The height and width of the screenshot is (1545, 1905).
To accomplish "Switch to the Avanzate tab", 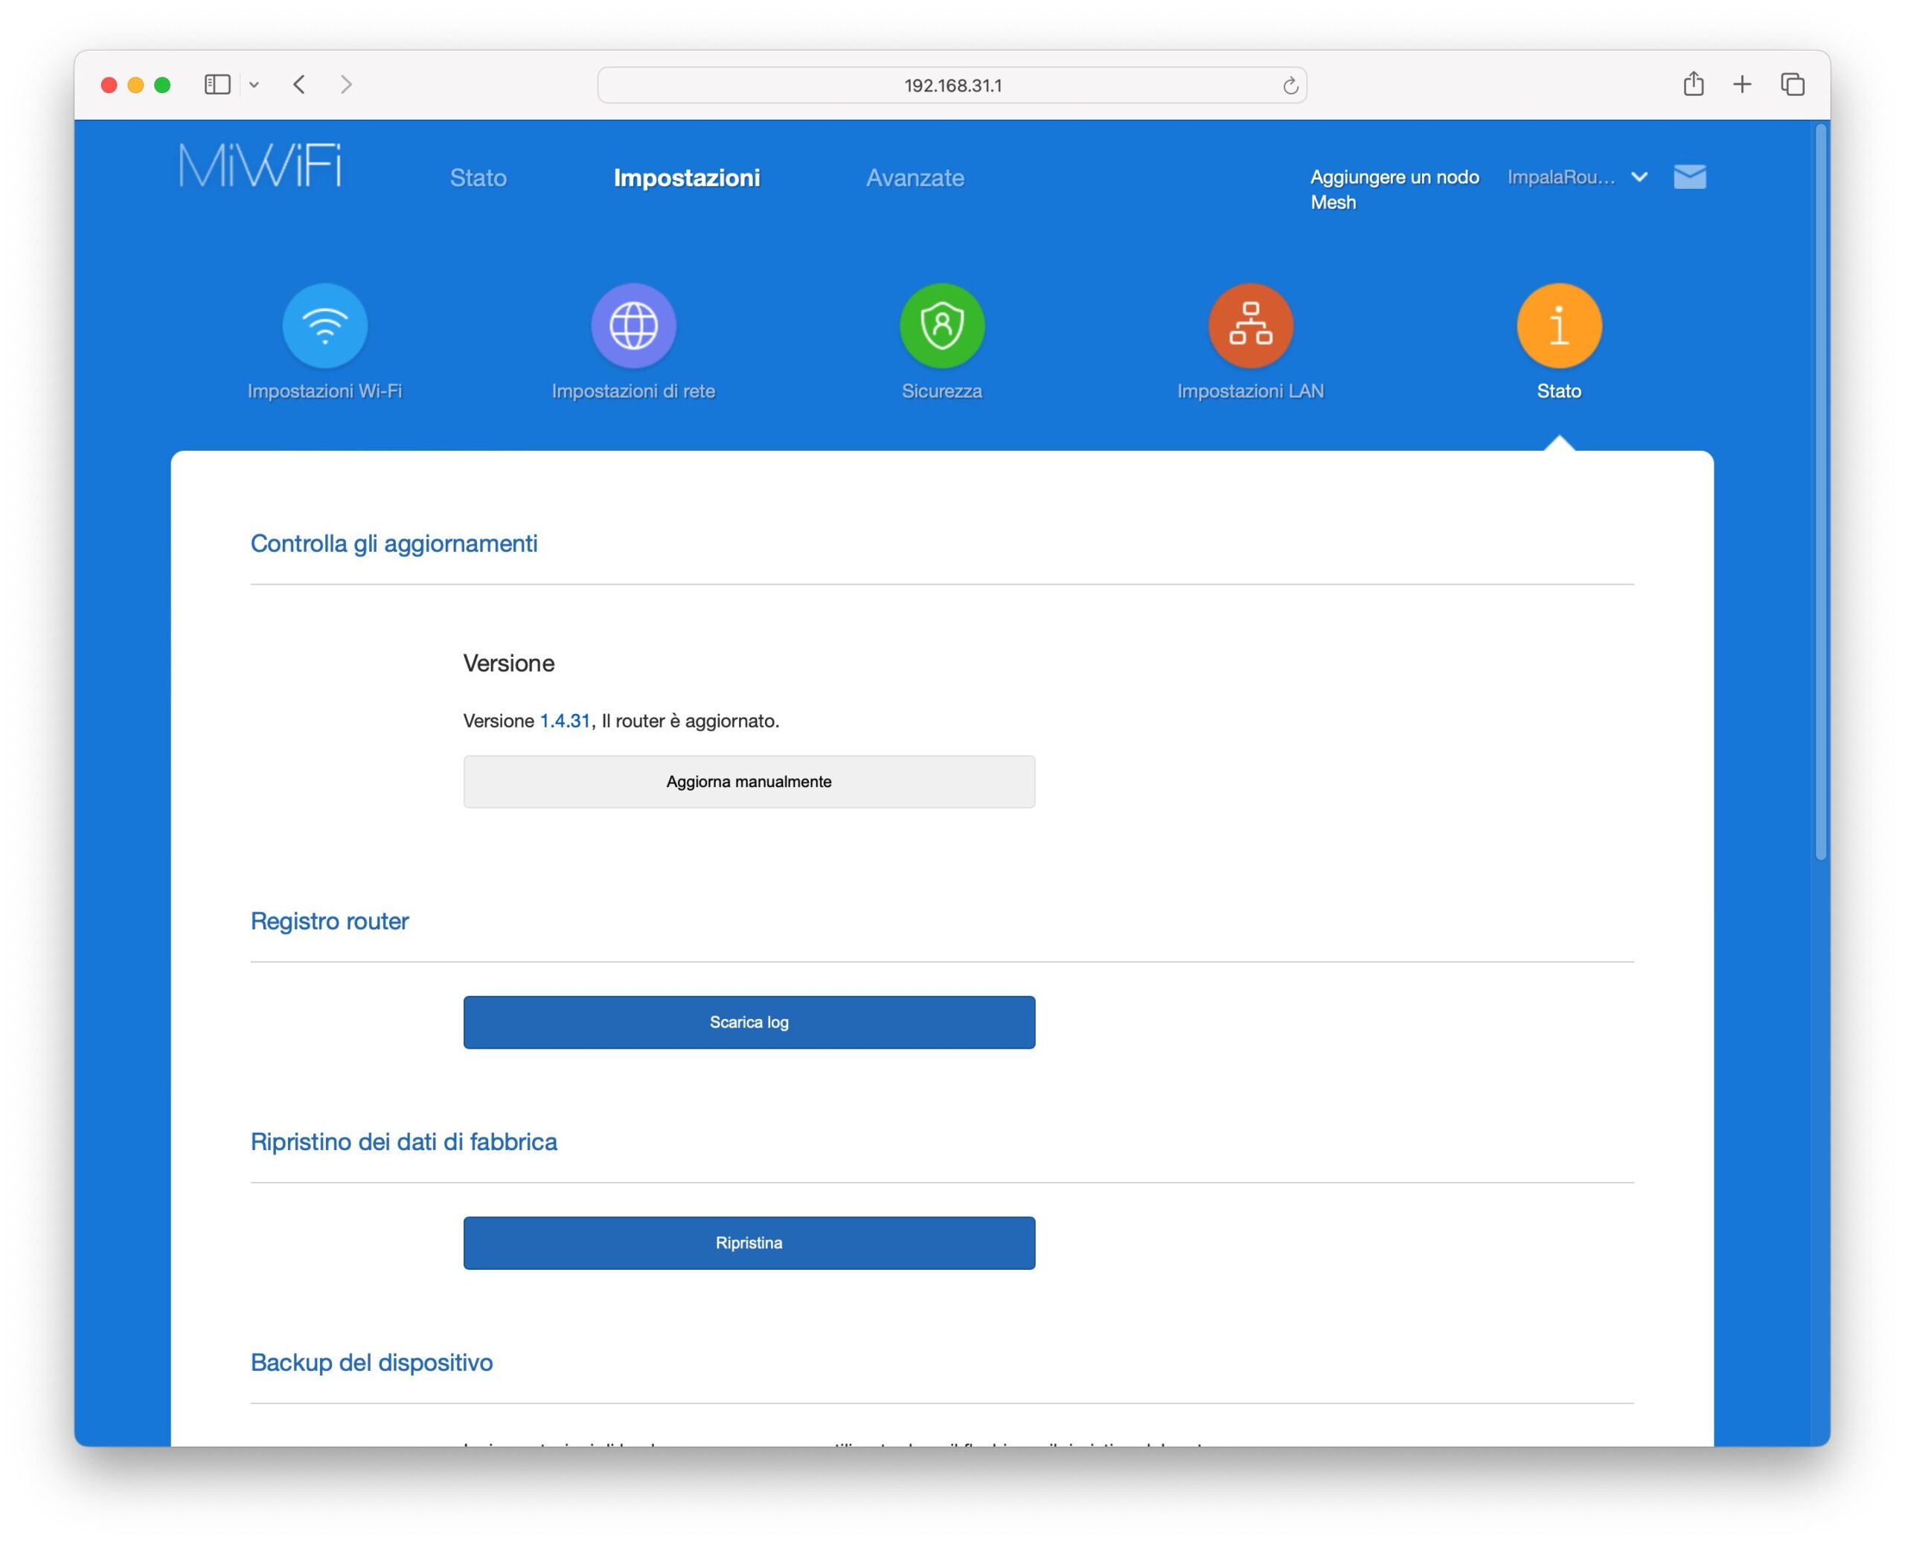I will [x=915, y=178].
